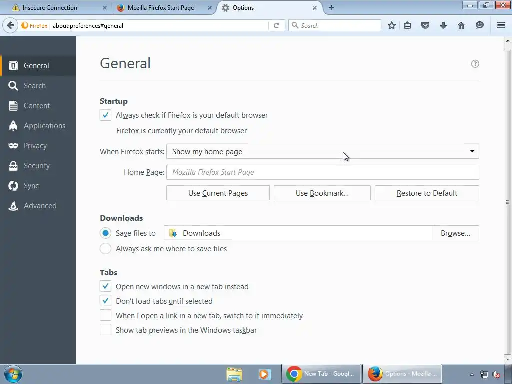Screen dimensions: 512x384
Task: Enable switch to new tab immediately option
Action: click(x=105, y=315)
